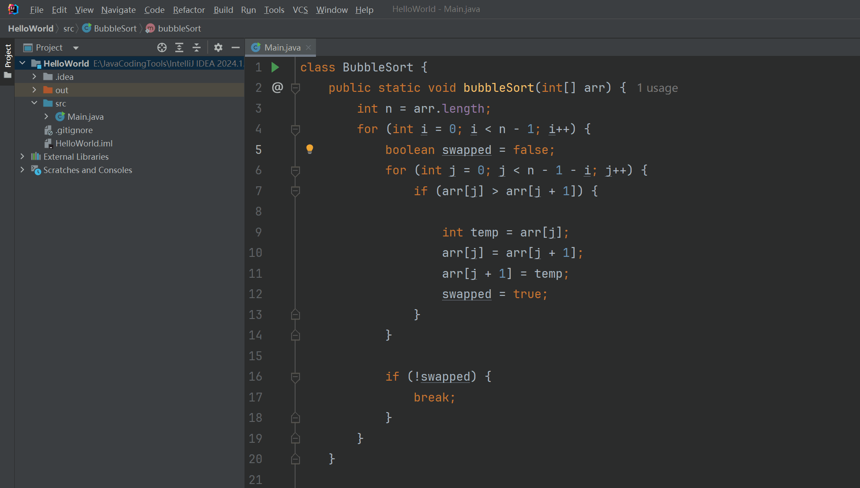860x488 pixels.
Task: Click the Collapse All icon in Project panel
Action: click(x=197, y=47)
